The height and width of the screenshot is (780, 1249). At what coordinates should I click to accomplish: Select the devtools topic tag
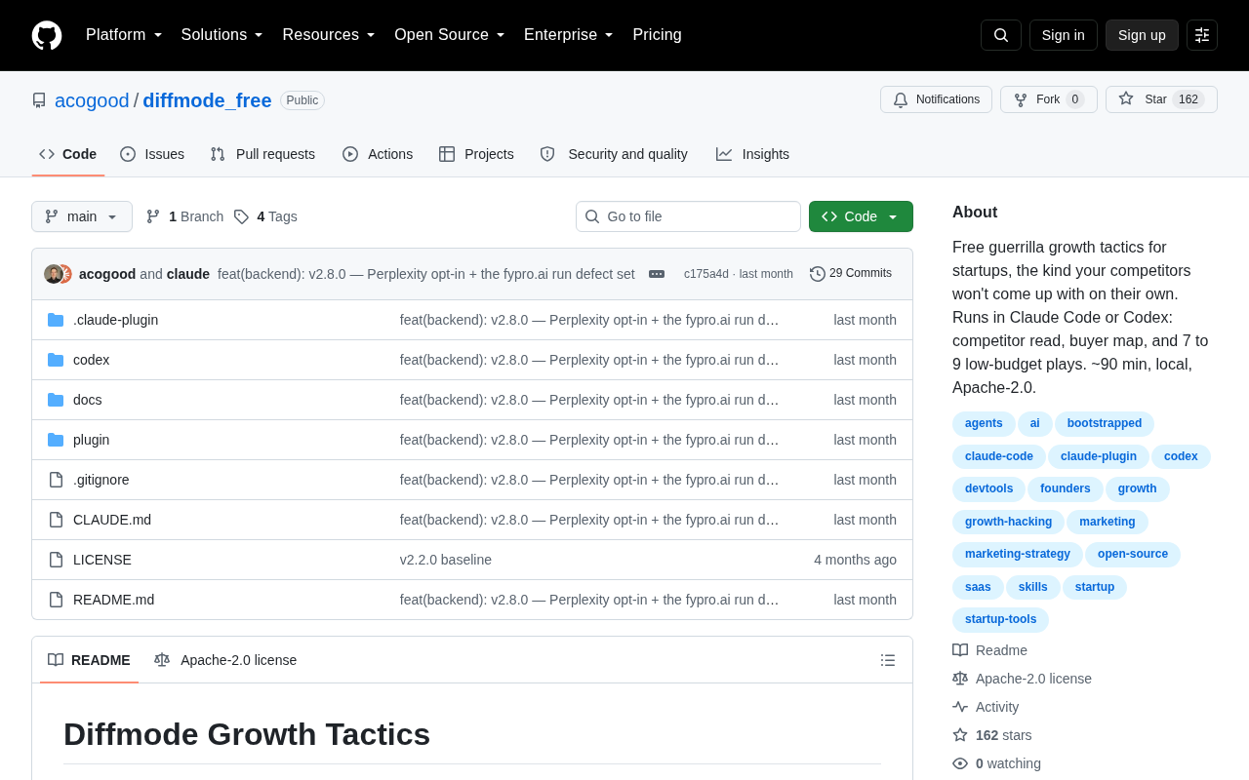[988, 488]
